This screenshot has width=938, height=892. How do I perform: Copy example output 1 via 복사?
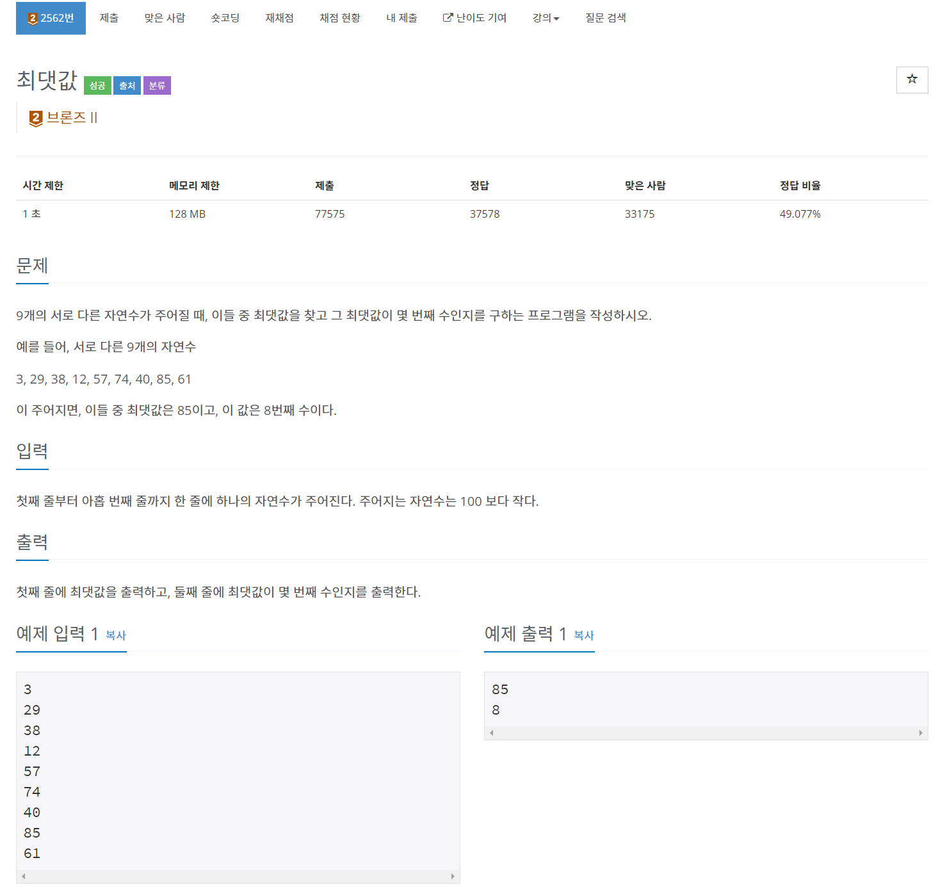[x=584, y=635]
